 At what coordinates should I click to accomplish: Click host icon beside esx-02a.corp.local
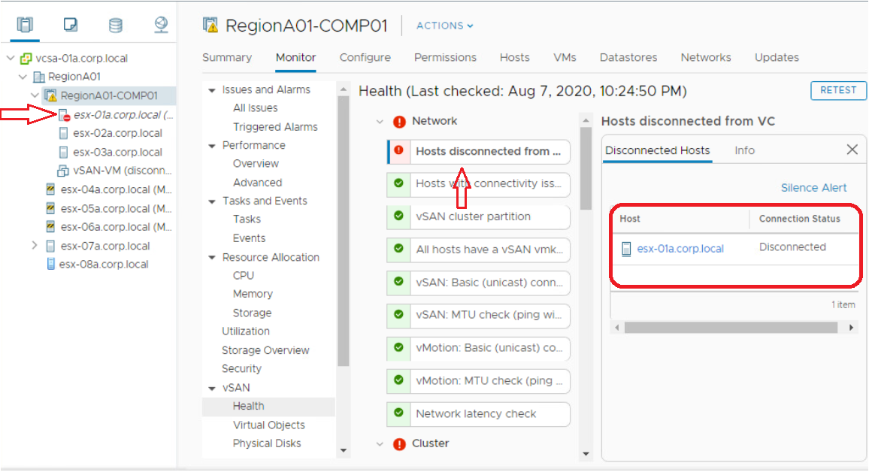click(63, 133)
